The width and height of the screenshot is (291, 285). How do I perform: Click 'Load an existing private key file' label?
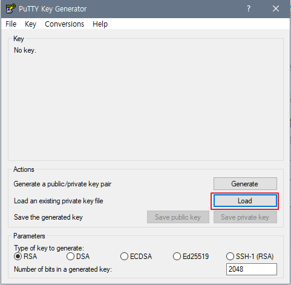pos(59,201)
